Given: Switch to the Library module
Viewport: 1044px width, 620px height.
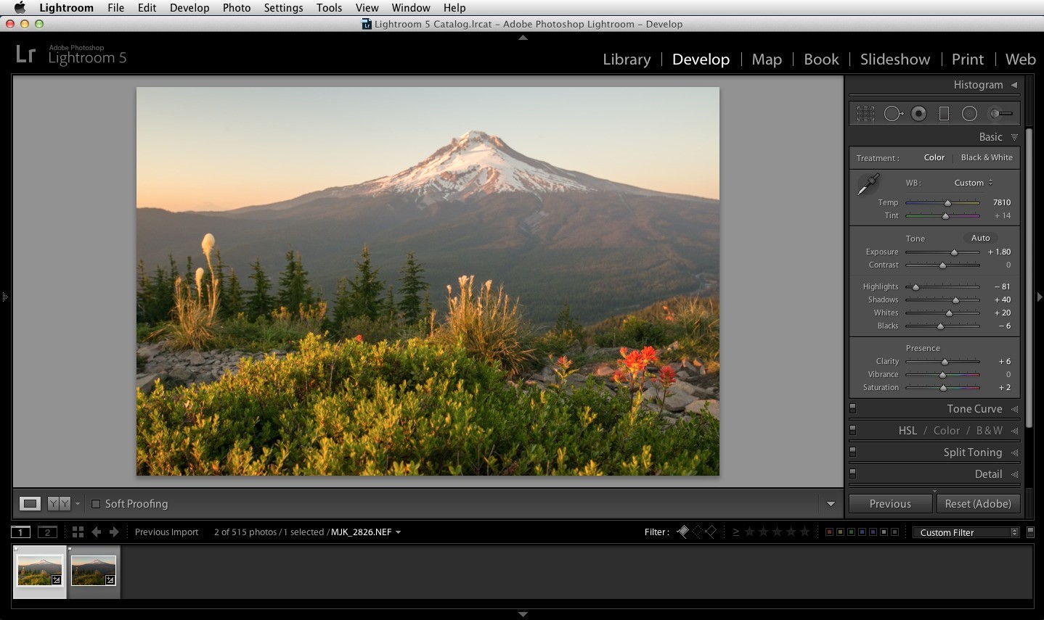Looking at the screenshot, I should click(x=627, y=59).
